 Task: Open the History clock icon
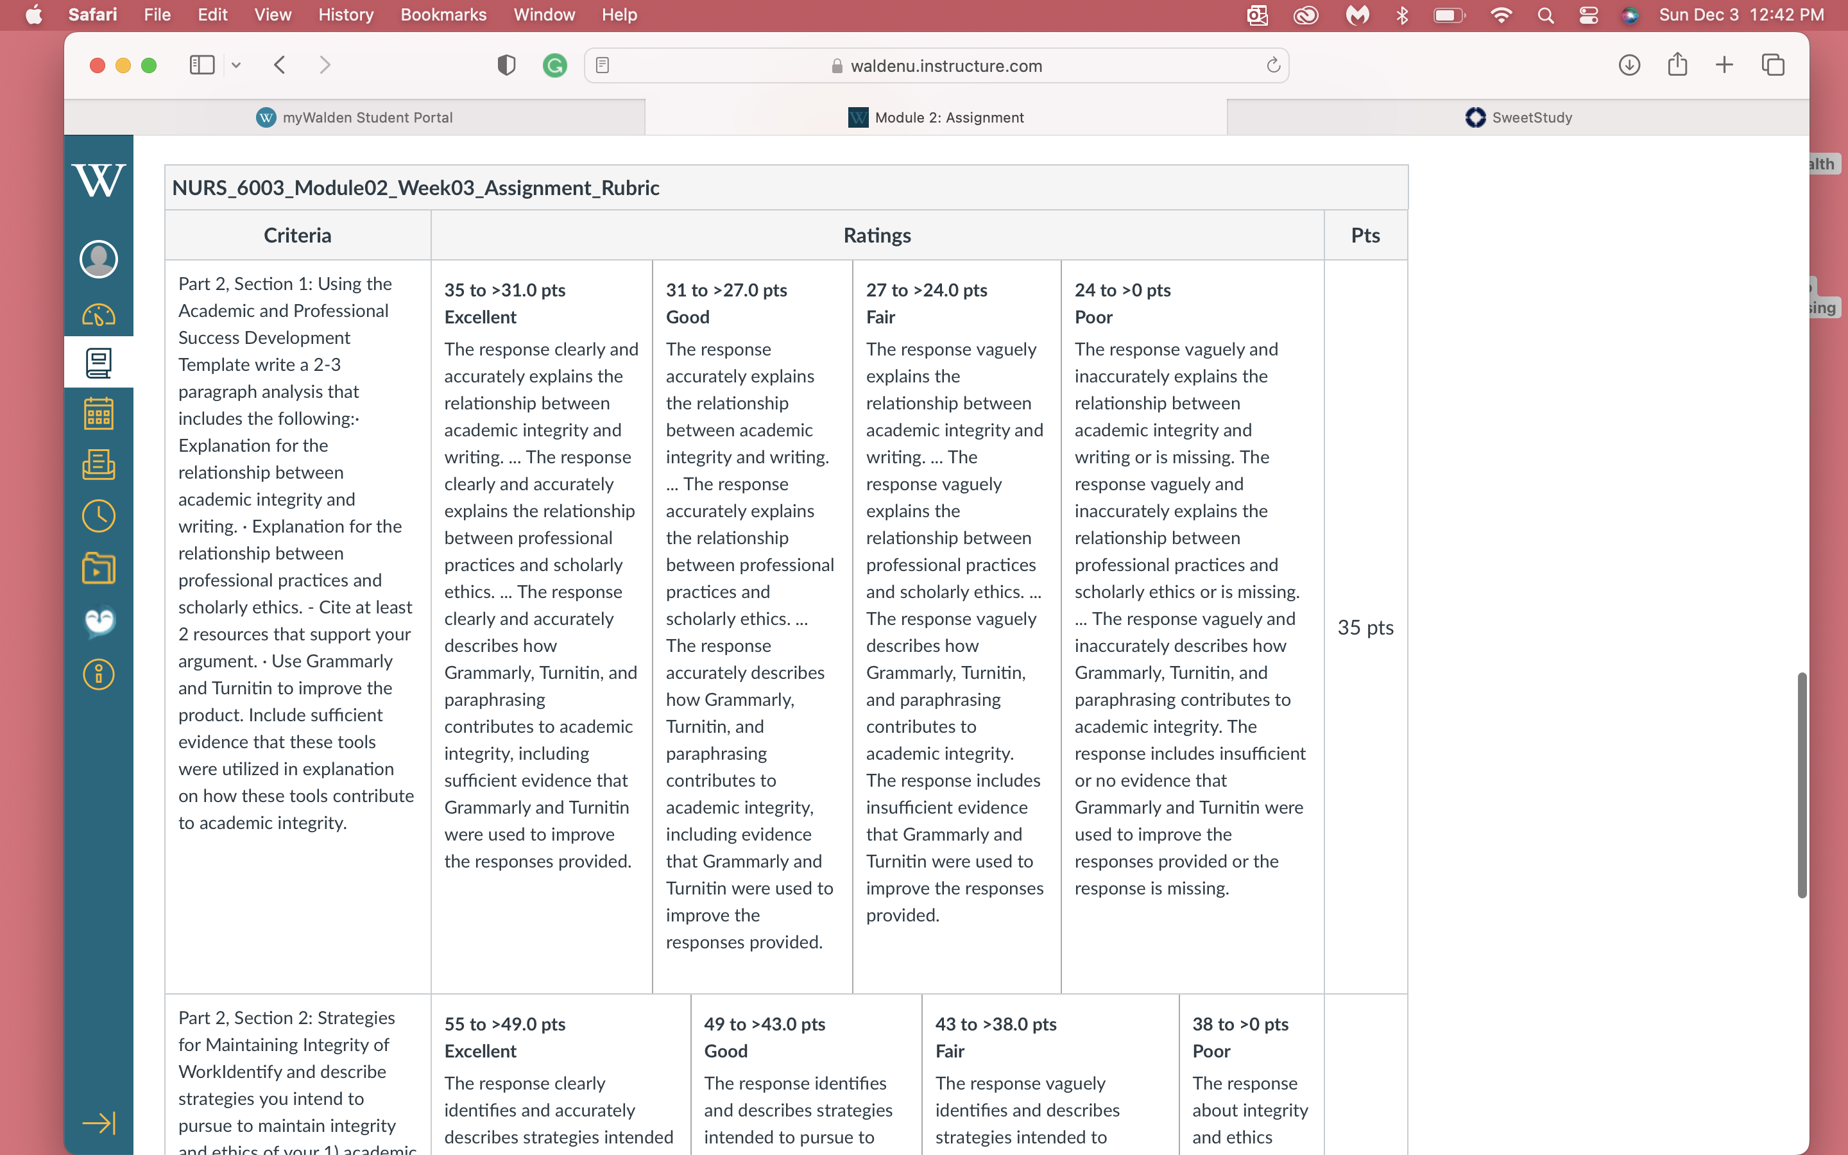click(x=99, y=517)
